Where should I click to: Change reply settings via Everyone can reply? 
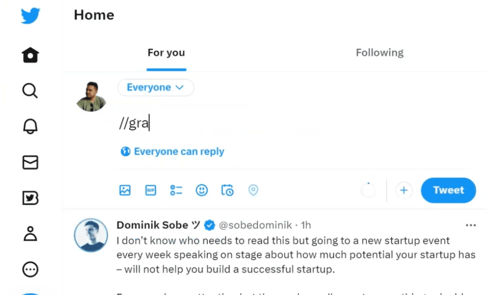tap(172, 151)
